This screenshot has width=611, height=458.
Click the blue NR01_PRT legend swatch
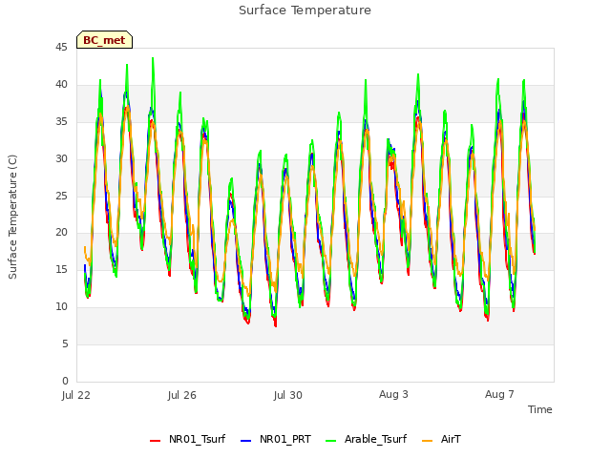(x=246, y=441)
